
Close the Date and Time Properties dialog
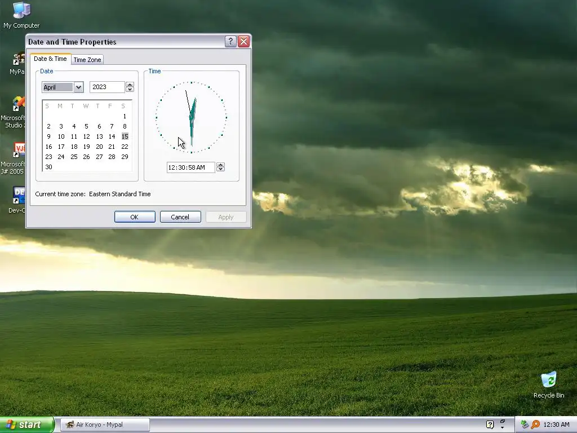pyautogui.click(x=243, y=42)
